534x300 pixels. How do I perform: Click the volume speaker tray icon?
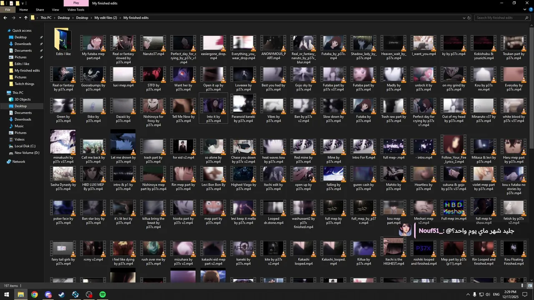488,295
